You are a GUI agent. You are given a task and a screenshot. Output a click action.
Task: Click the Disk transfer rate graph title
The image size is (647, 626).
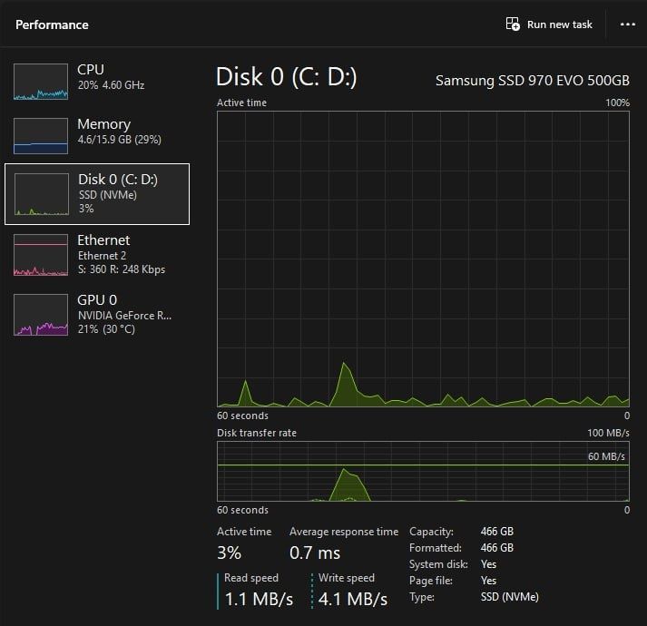(x=257, y=433)
